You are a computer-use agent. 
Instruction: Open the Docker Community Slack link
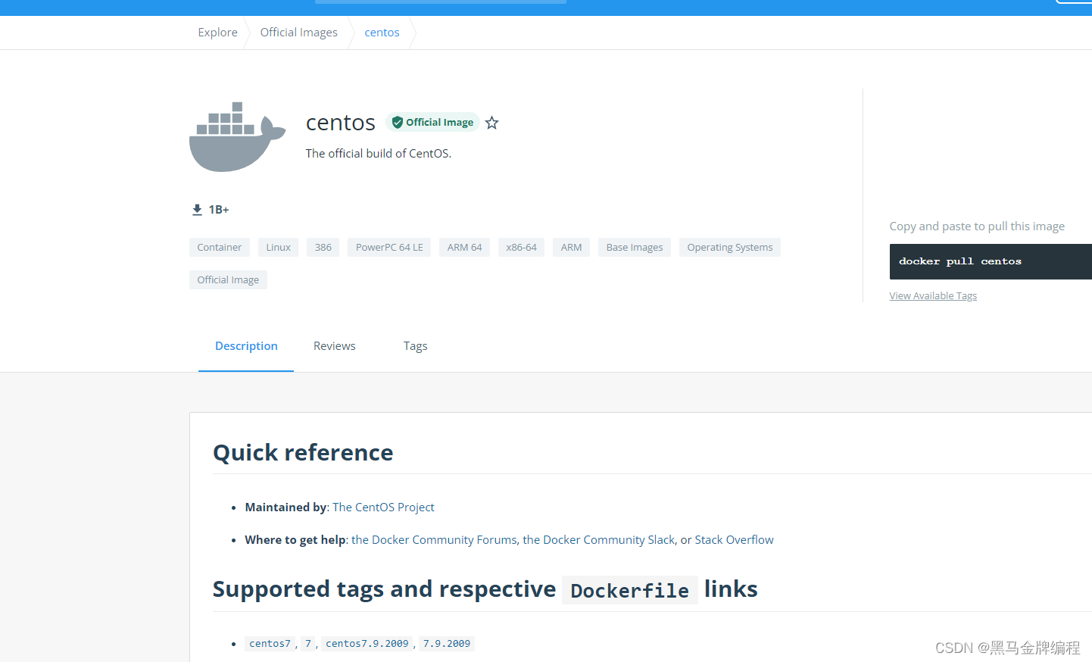point(598,540)
